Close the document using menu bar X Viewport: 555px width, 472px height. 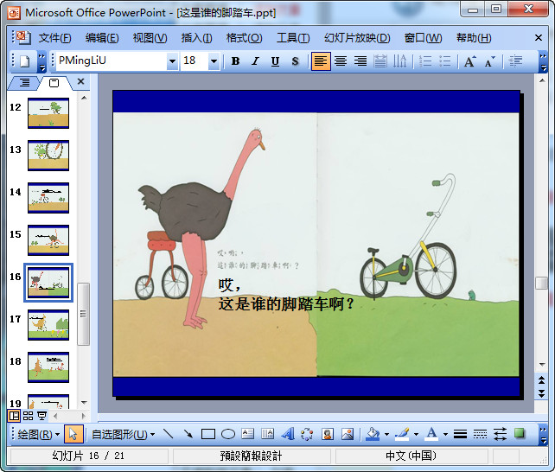[539, 38]
